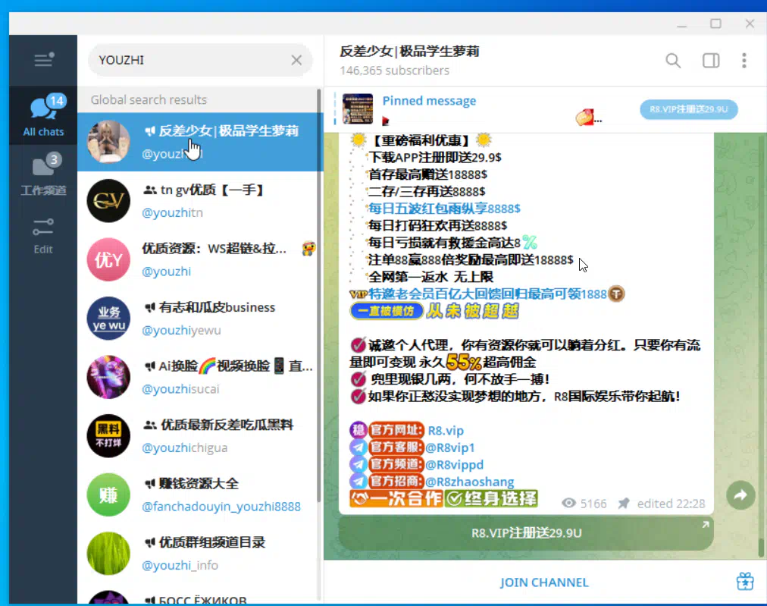Click the edited 22:28 timestamp
Viewport: 767px width, 606px height.
click(x=671, y=504)
